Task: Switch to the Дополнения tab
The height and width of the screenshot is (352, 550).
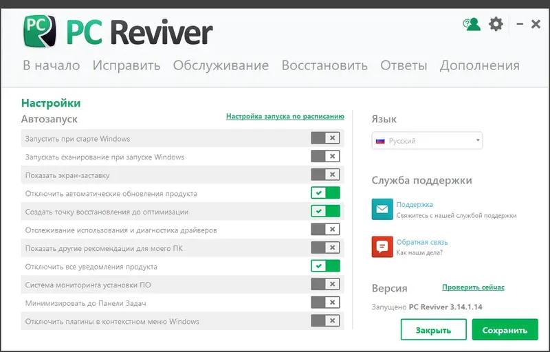Action: (479, 65)
